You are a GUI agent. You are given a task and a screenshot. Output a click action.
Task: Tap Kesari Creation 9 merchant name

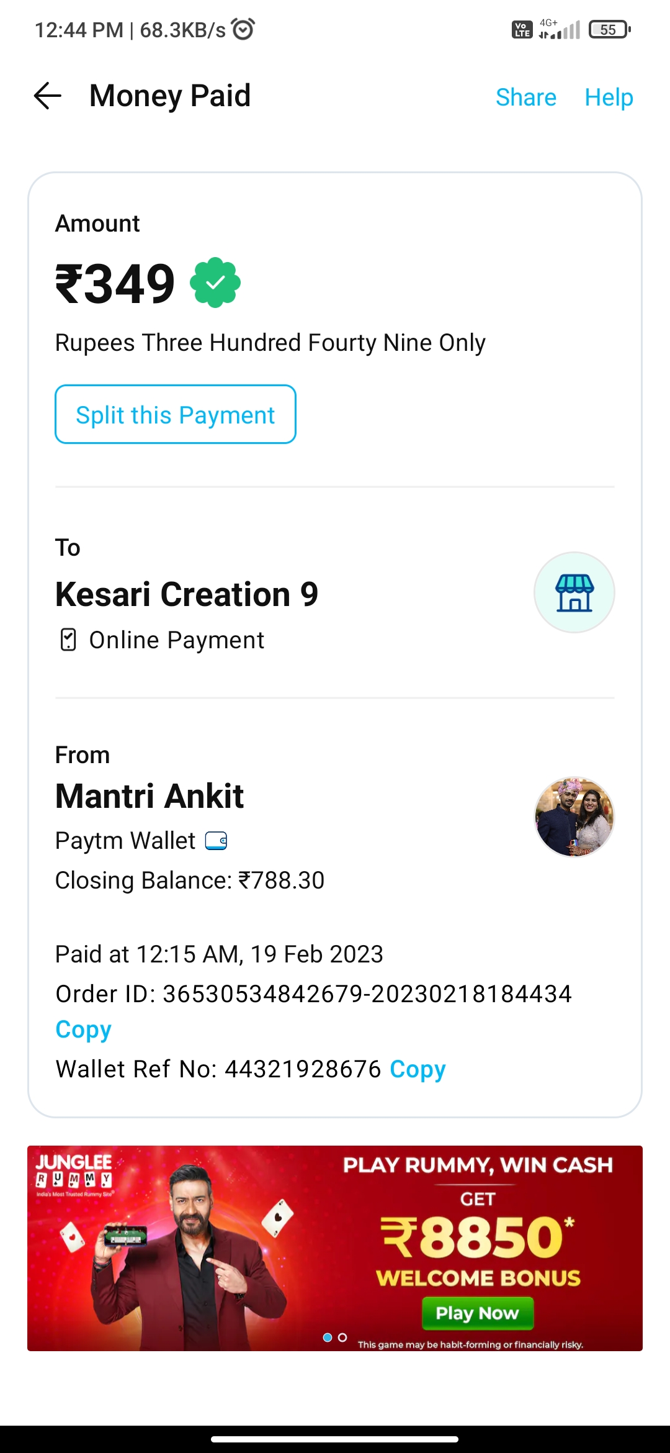point(187,594)
